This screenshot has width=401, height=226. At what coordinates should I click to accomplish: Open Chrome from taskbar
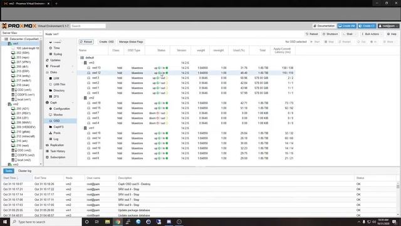118,222
